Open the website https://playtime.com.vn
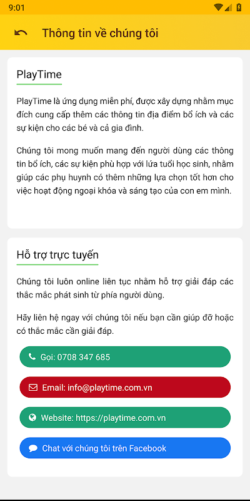The image size is (250, 501). point(125,417)
